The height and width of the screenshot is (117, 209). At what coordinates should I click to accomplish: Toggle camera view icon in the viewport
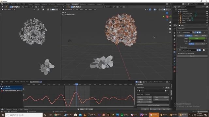coord(170,29)
